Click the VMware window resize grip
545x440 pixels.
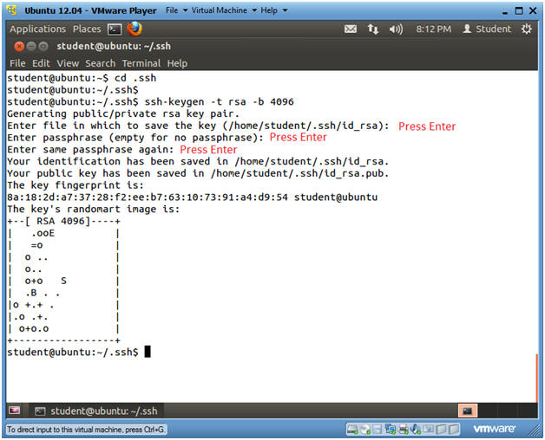tap(535, 430)
